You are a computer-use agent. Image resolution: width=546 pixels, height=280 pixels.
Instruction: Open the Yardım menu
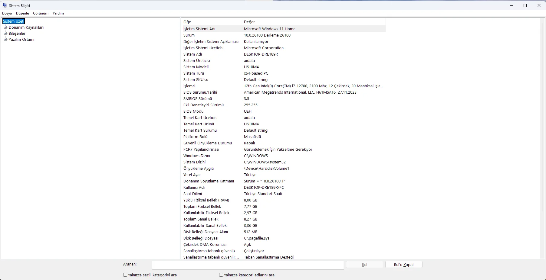(x=58, y=13)
